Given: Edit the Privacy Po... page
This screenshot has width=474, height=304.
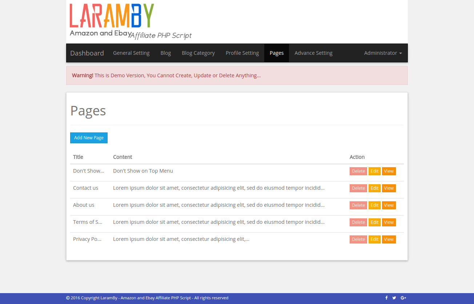Looking at the screenshot, I should click(374, 239).
